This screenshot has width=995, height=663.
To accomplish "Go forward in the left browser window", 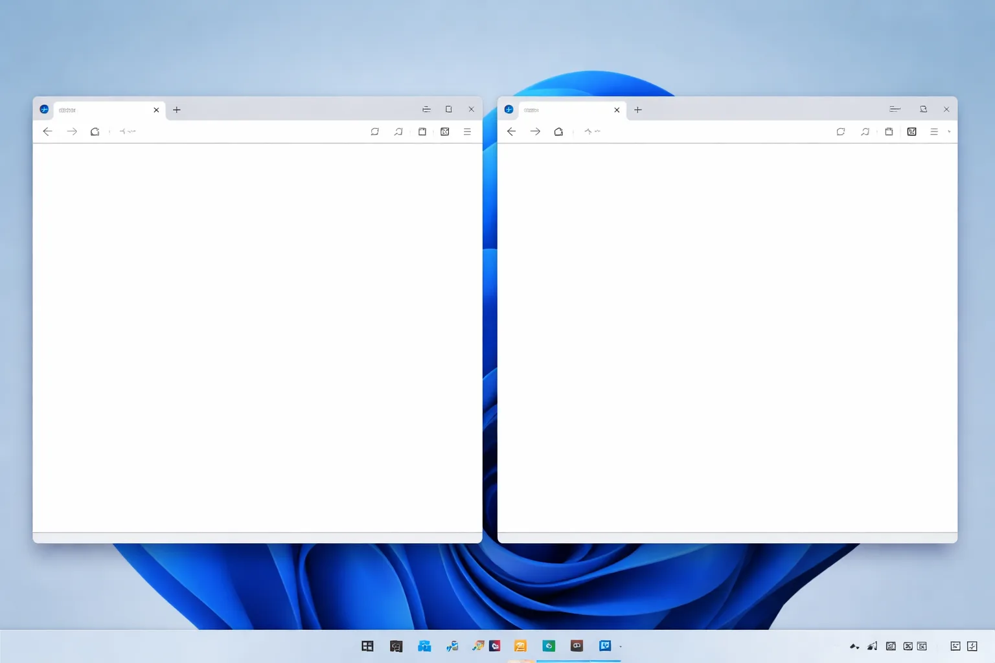I will (72, 131).
